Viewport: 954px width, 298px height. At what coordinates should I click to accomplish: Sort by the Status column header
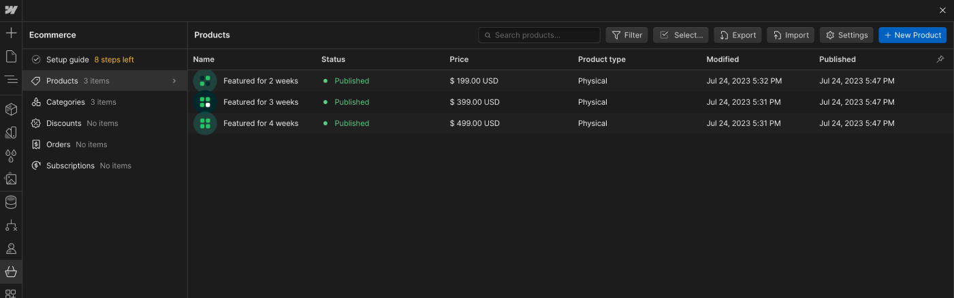coord(333,59)
